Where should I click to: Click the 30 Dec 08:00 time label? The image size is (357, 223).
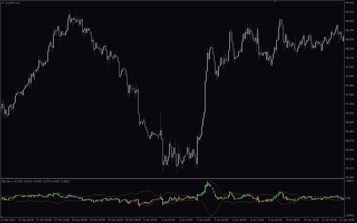click(133, 220)
